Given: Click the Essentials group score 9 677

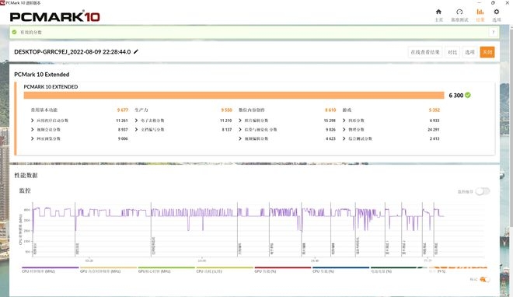Looking at the screenshot, I should coord(123,110).
